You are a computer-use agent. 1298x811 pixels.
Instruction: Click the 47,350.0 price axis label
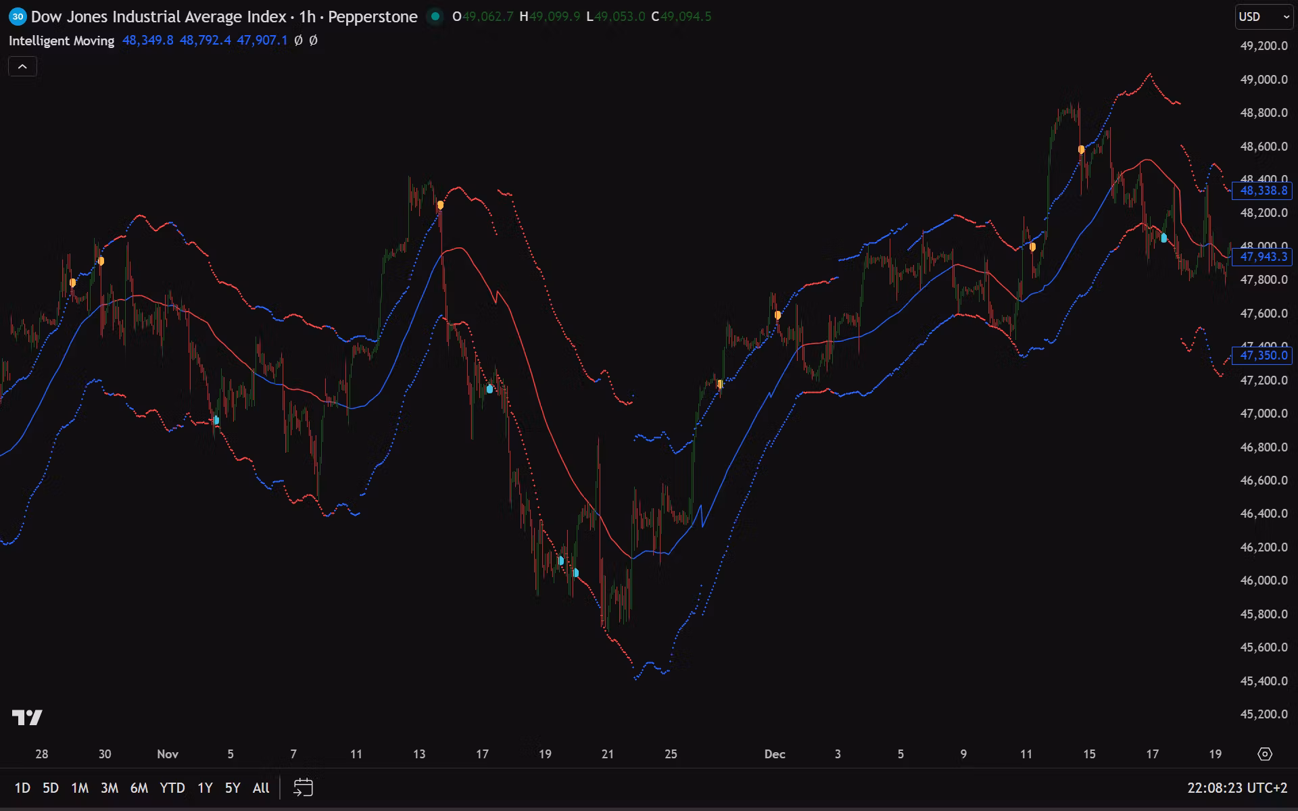click(x=1262, y=355)
